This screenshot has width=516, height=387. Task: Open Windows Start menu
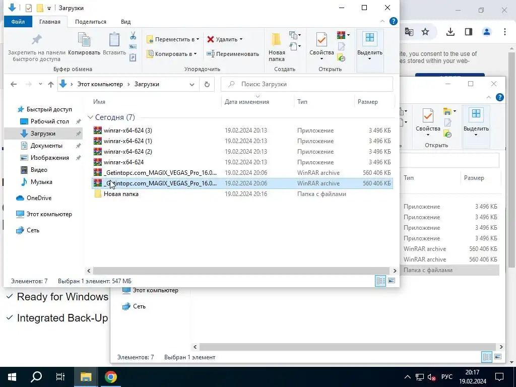12,377
